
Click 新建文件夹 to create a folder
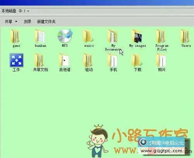click(x=46, y=21)
